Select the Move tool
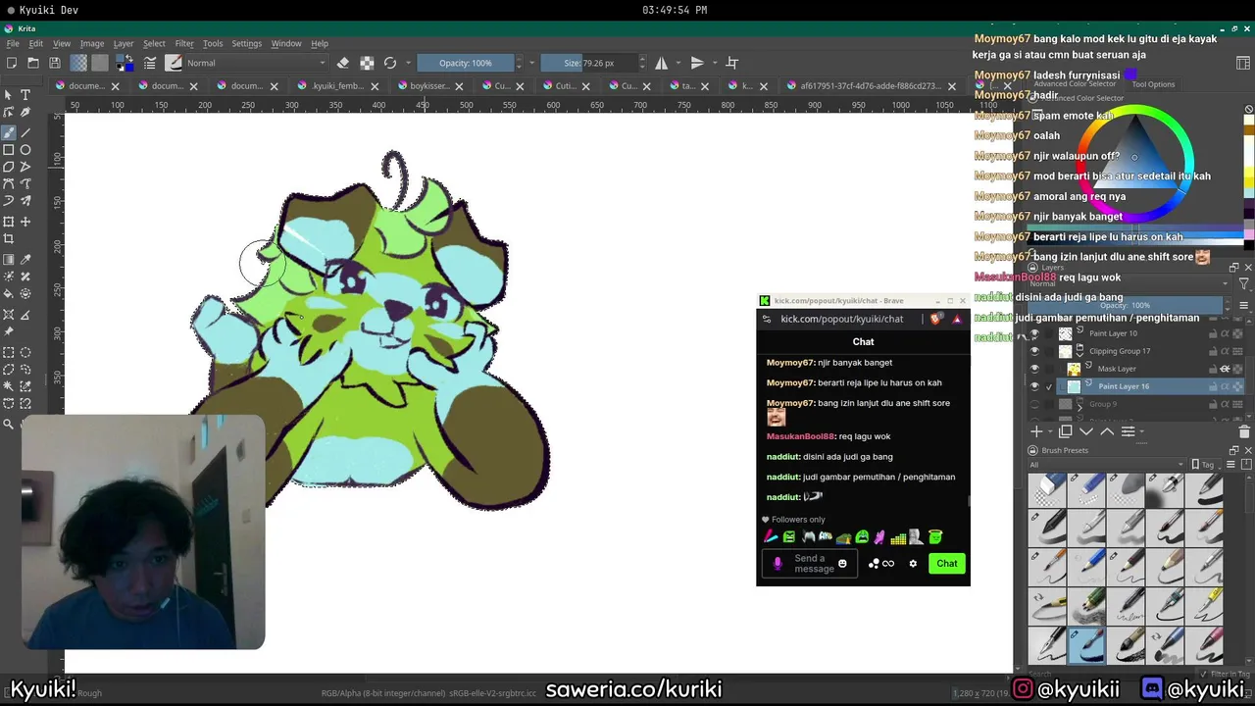 click(25, 222)
